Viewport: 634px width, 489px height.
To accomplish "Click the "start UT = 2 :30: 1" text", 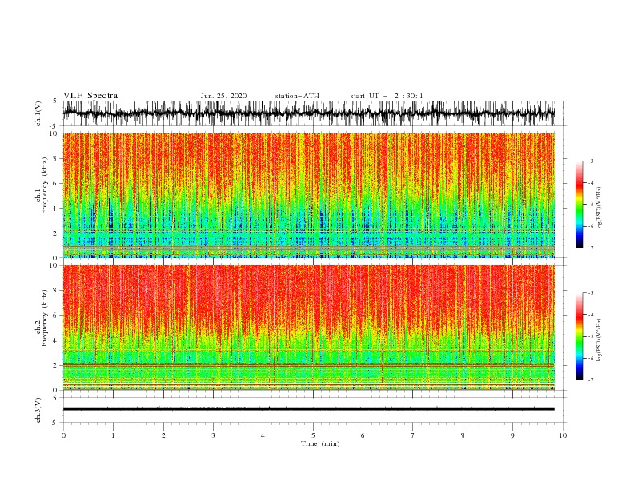I will [387, 96].
